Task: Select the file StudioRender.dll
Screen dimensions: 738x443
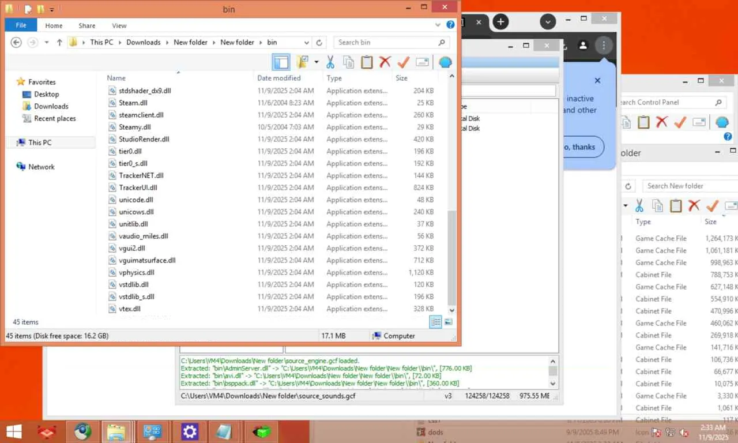Action: [144, 139]
